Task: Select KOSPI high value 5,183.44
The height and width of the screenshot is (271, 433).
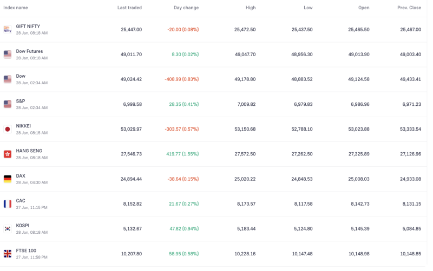Action: [x=246, y=229]
